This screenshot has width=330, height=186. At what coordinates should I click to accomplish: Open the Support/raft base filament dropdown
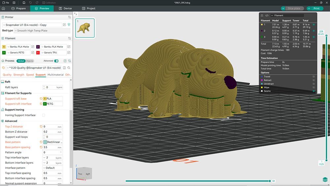52,98
